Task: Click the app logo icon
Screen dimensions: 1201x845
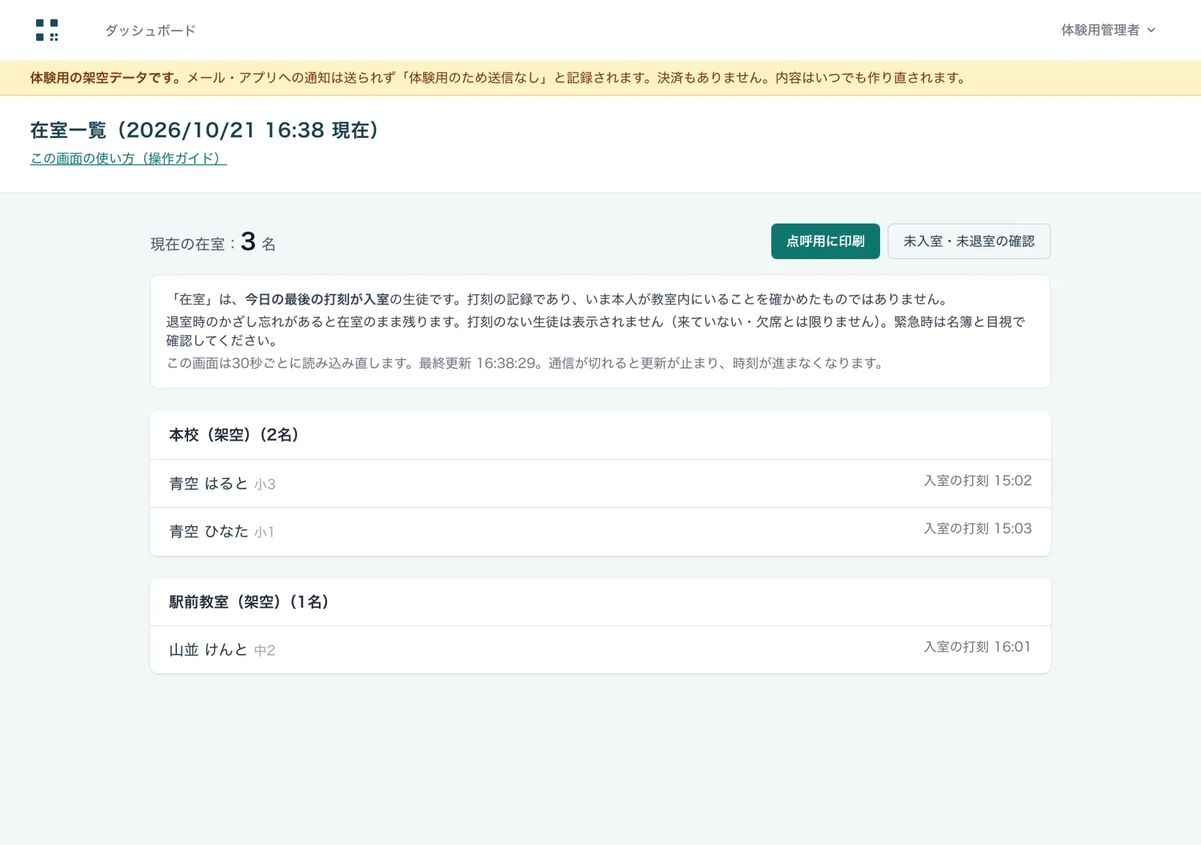Action: pyautogui.click(x=47, y=30)
